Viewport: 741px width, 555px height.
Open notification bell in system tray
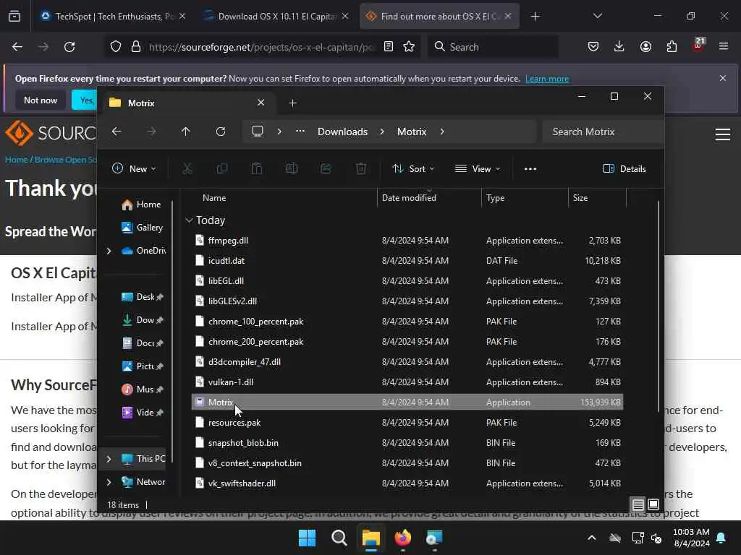[x=721, y=538]
